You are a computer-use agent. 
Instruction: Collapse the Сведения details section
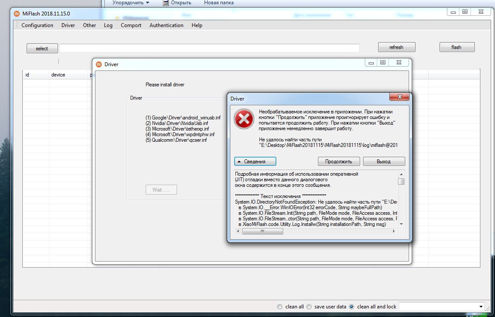[x=255, y=162]
